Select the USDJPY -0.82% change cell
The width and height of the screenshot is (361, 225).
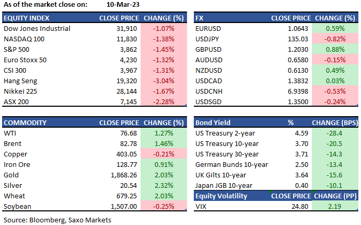(x=334, y=39)
